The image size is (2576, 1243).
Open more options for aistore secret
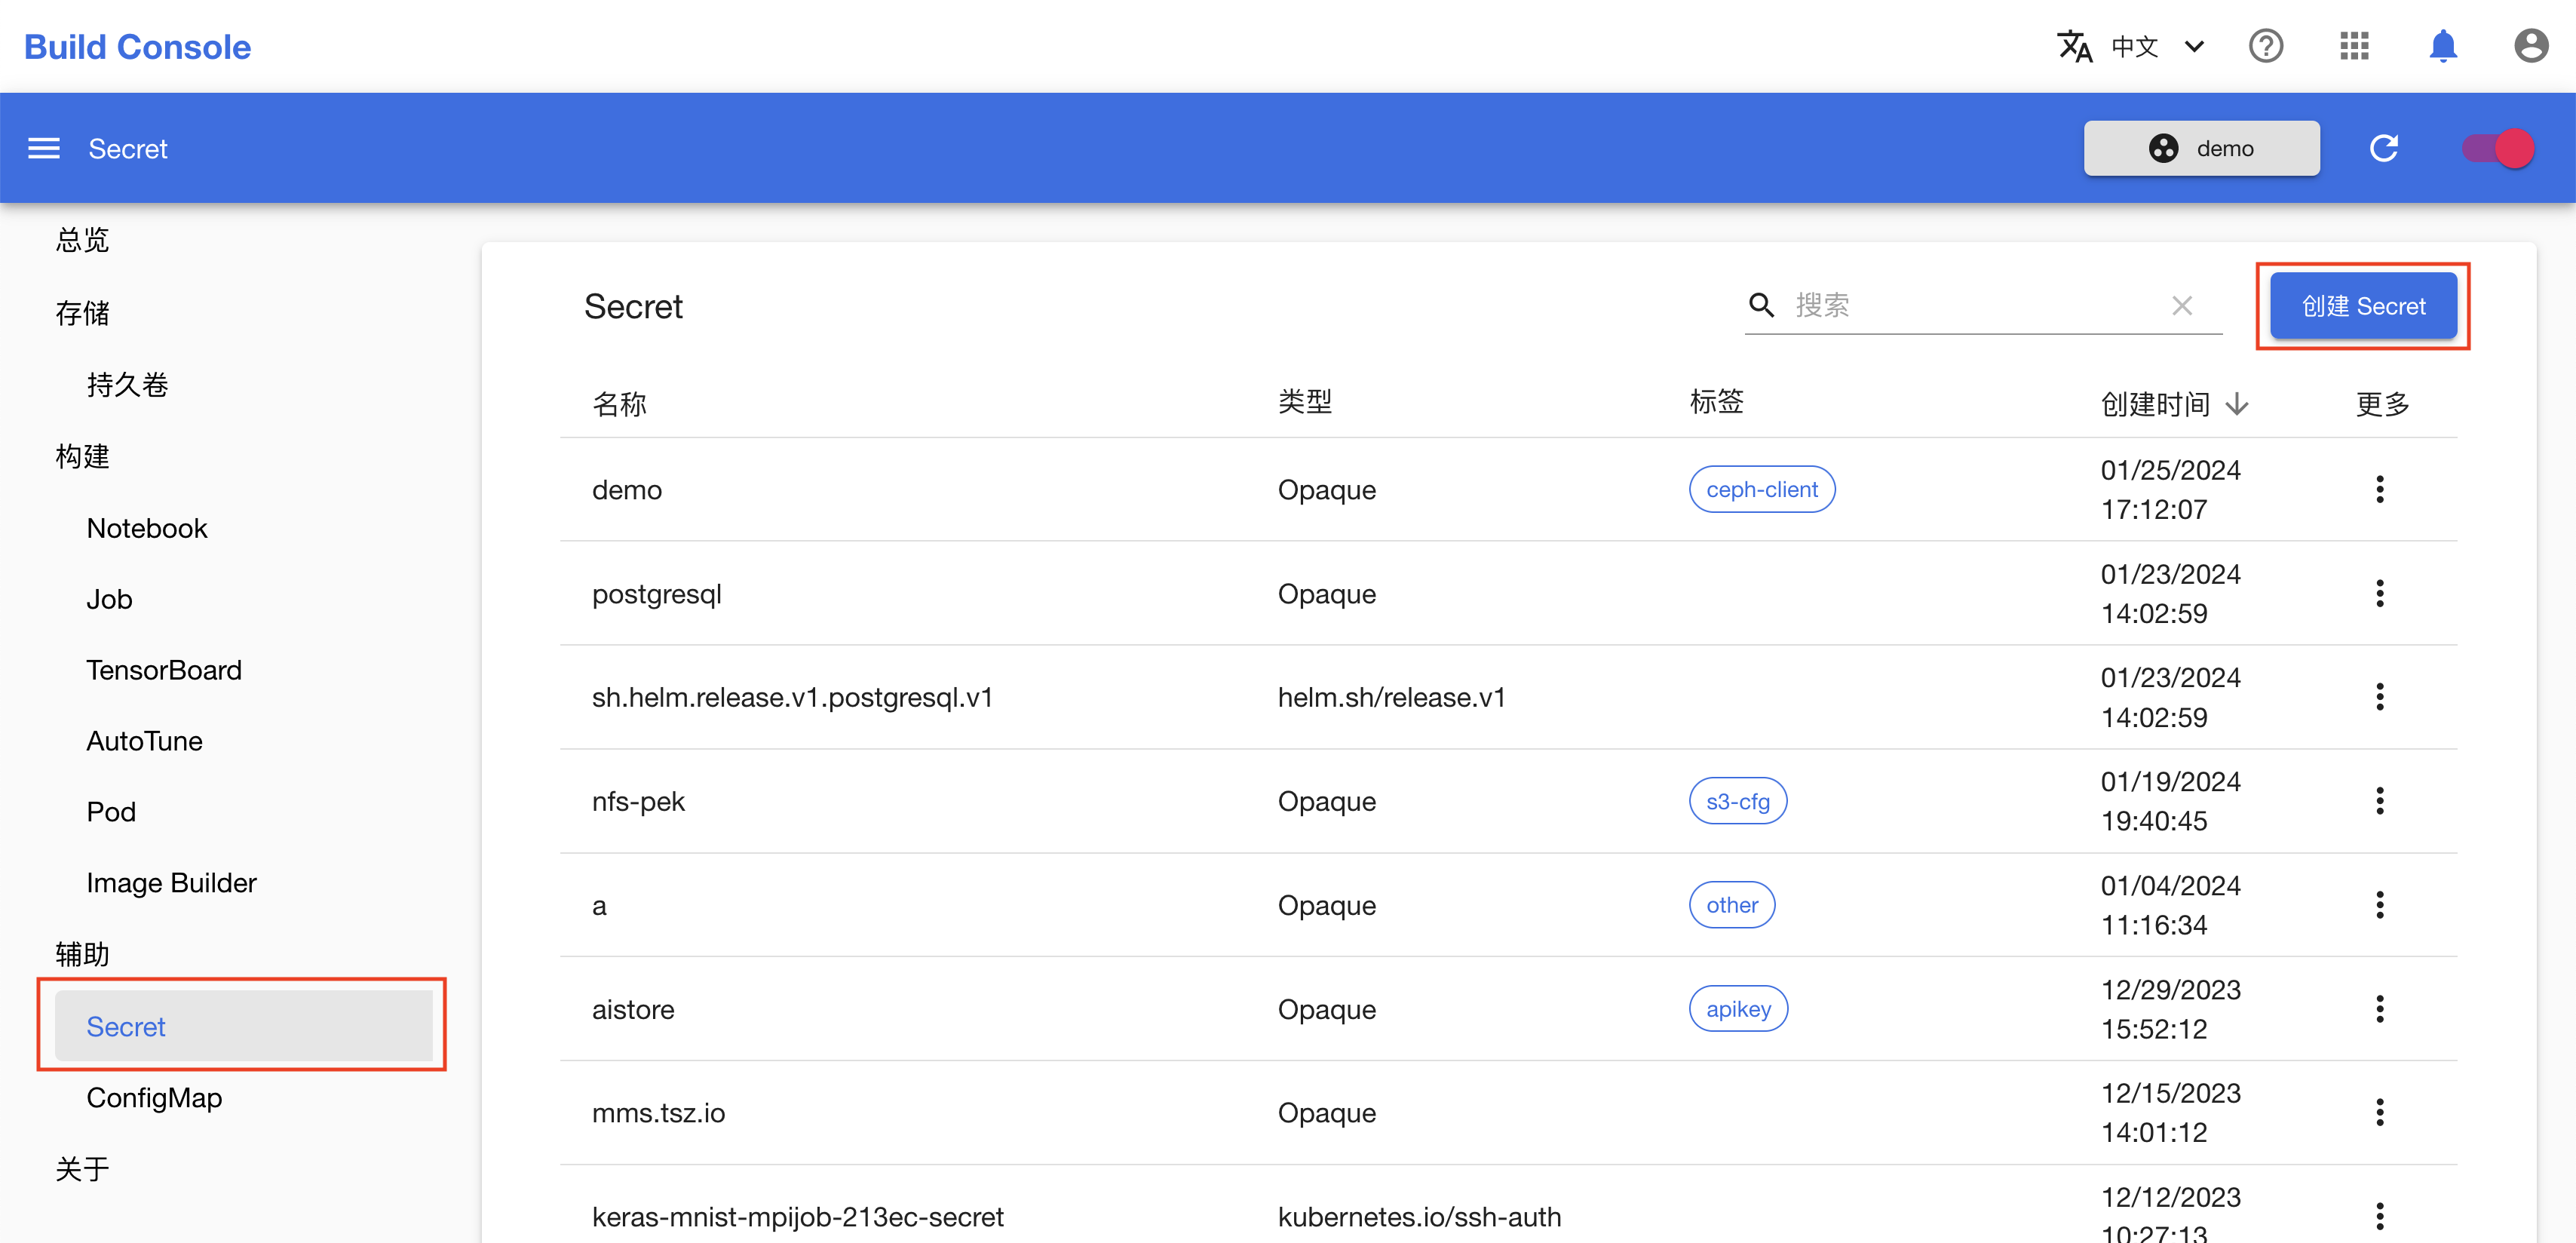(2380, 1009)
